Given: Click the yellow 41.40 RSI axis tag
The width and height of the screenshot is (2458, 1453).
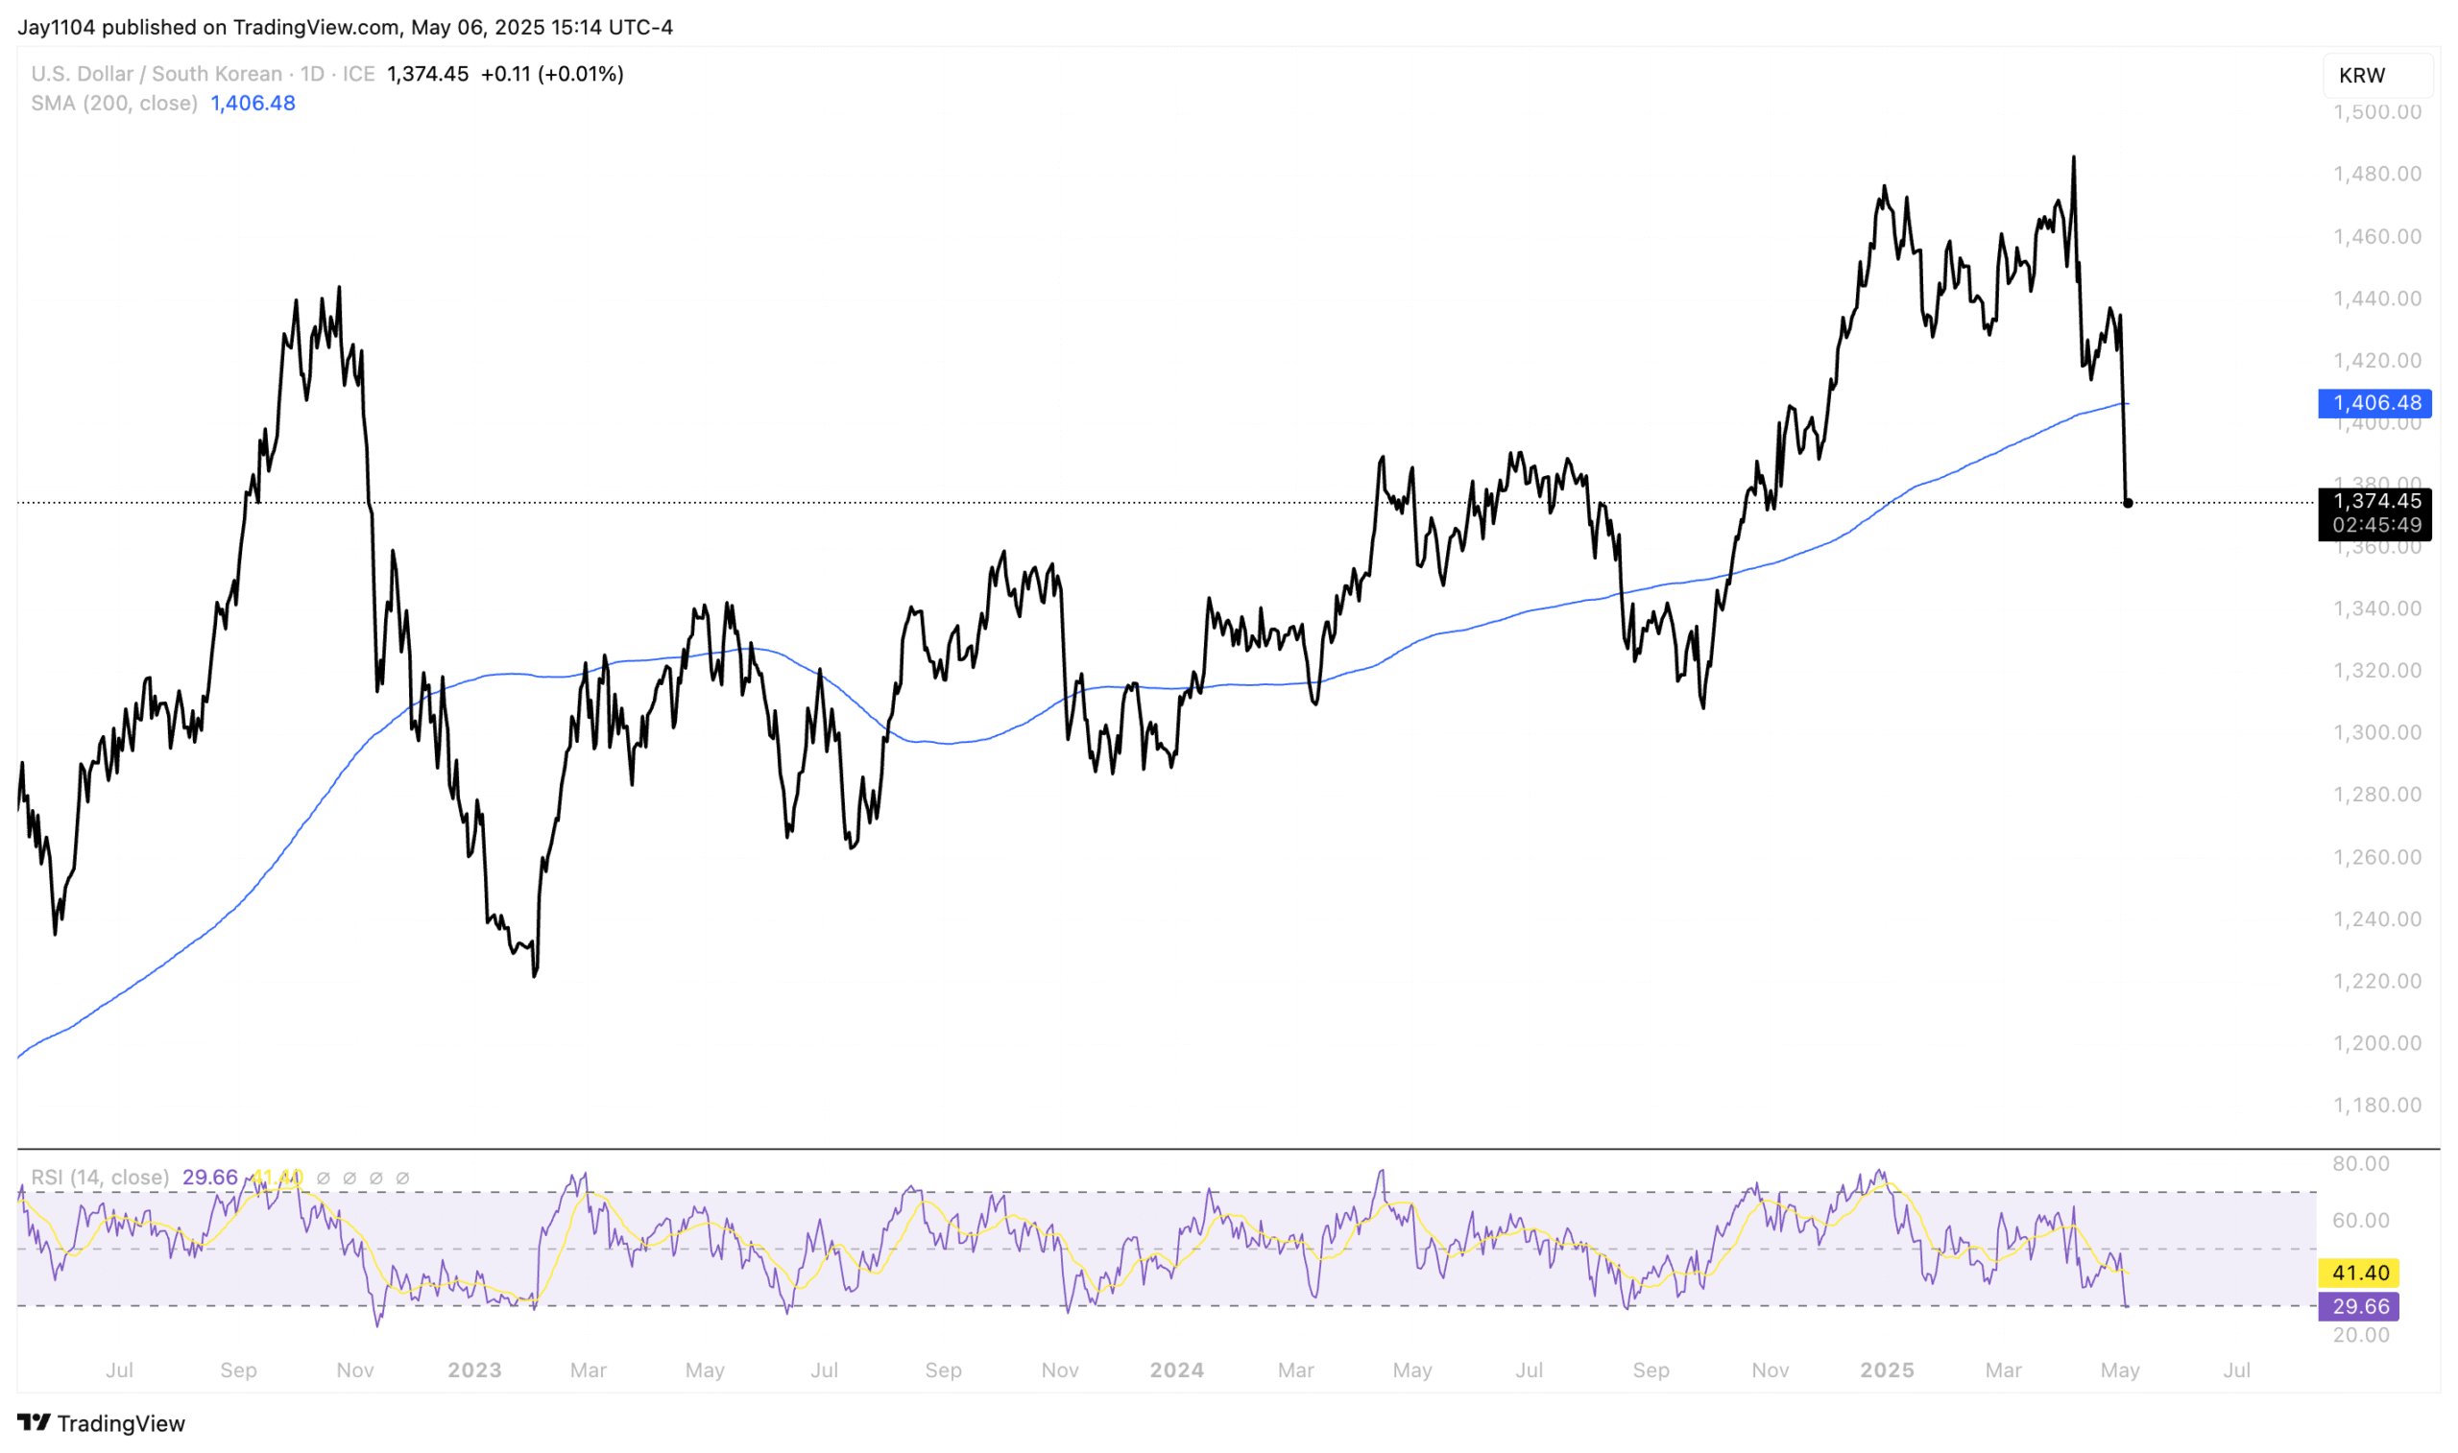Looking at the screenshot, I should click(x=2359, y=1273).
